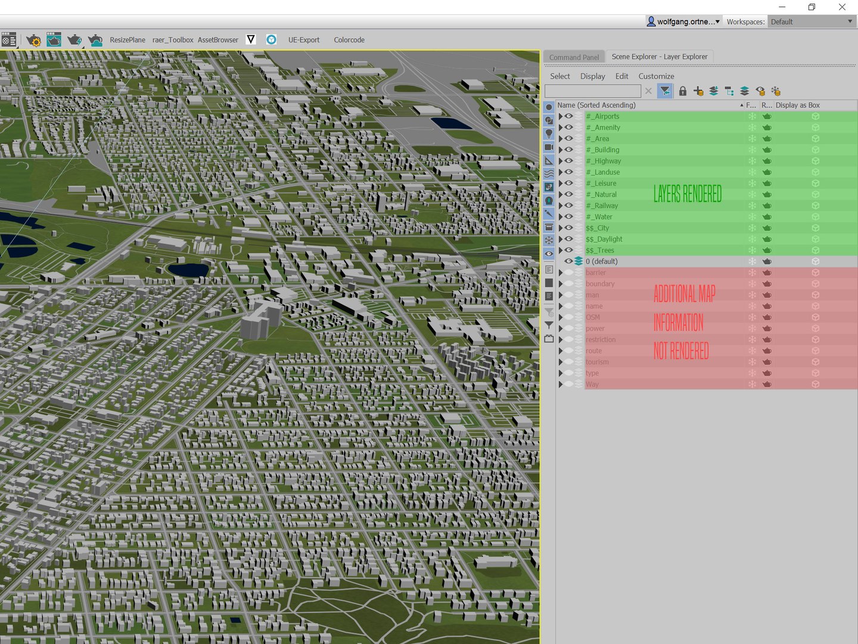
Task: Click the V-Ray triangle logo icon
Action: click(251, 39)
